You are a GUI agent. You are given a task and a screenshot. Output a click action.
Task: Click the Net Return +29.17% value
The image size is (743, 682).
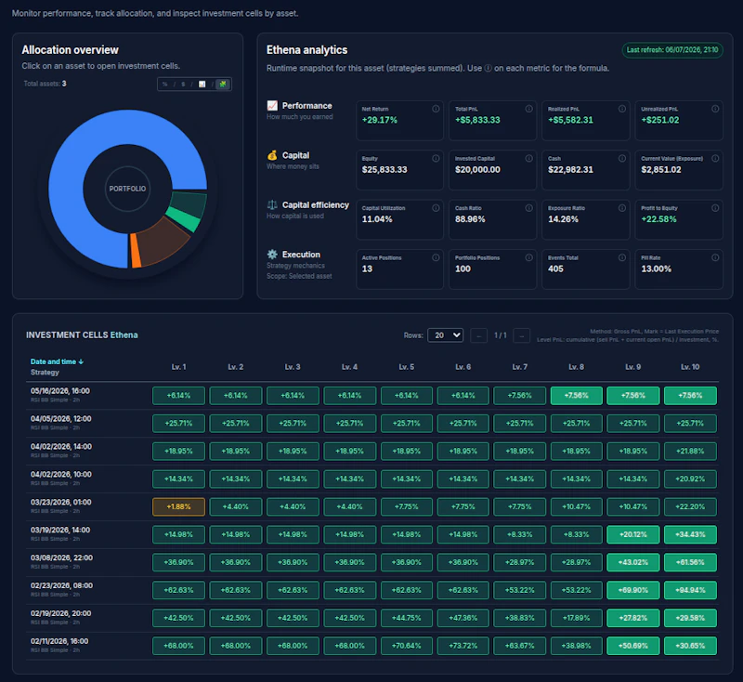[x=380, y=120]
